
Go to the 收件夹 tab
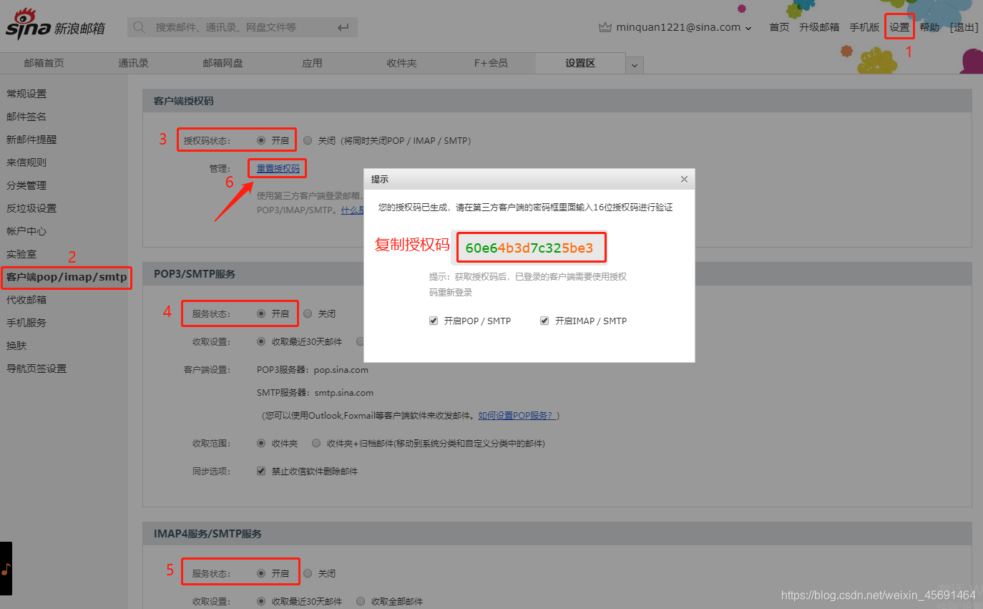coord(401,63)
